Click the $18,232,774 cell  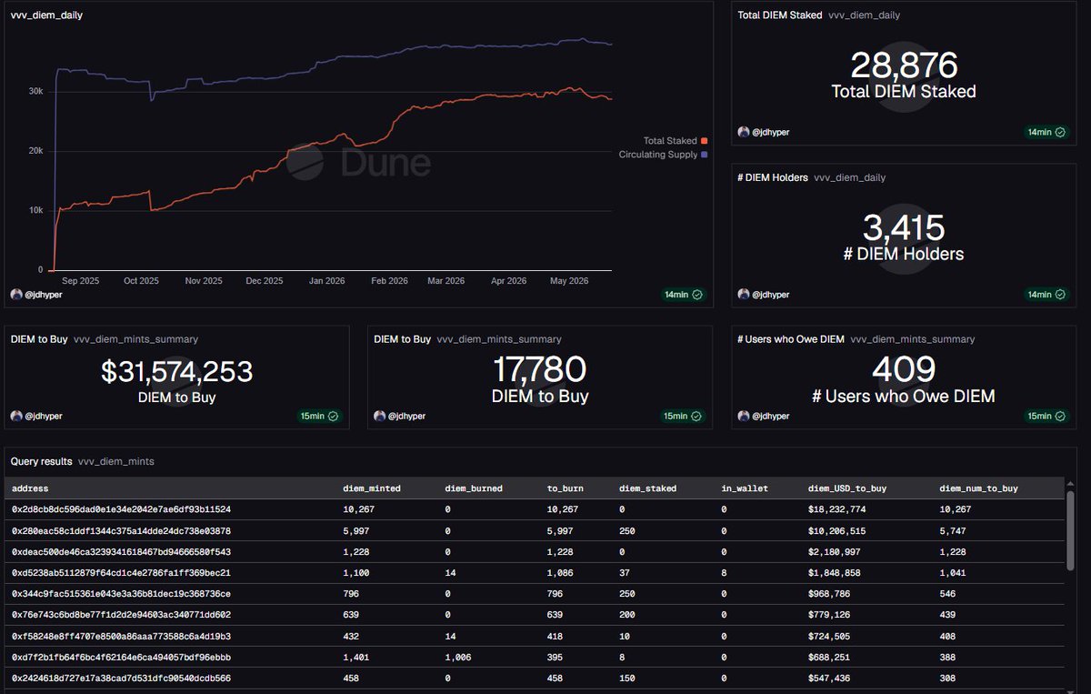[x=838, y=509]
